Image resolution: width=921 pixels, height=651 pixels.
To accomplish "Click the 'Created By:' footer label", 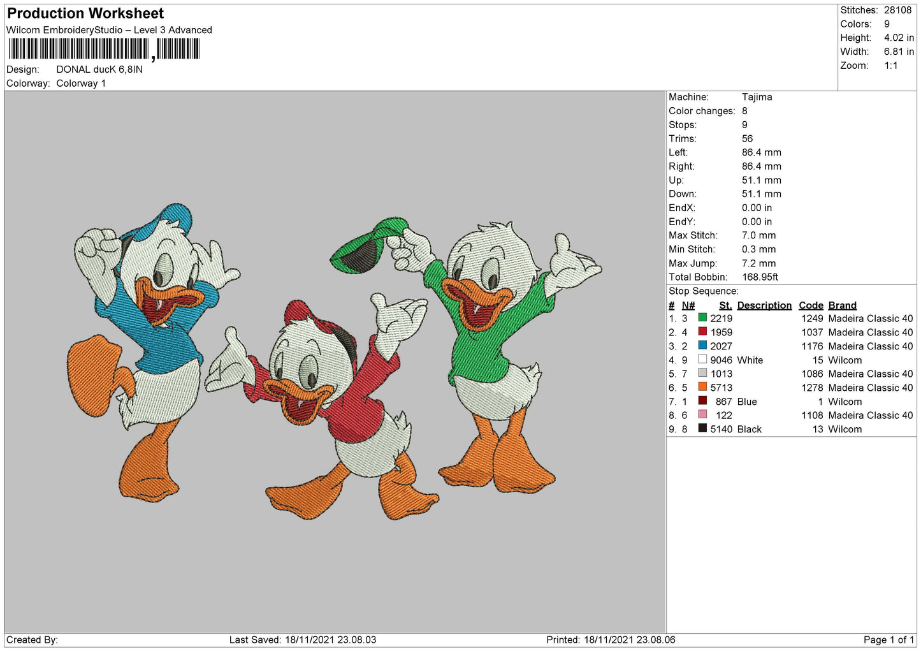I will pos(32,640).
